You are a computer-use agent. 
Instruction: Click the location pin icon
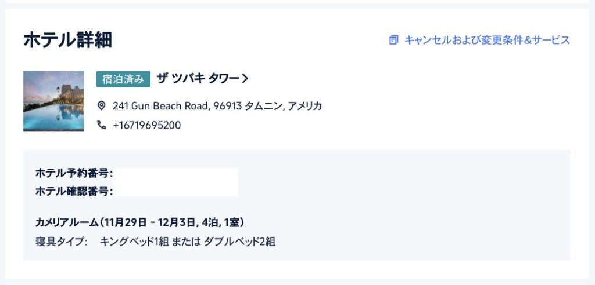[101, 105]
